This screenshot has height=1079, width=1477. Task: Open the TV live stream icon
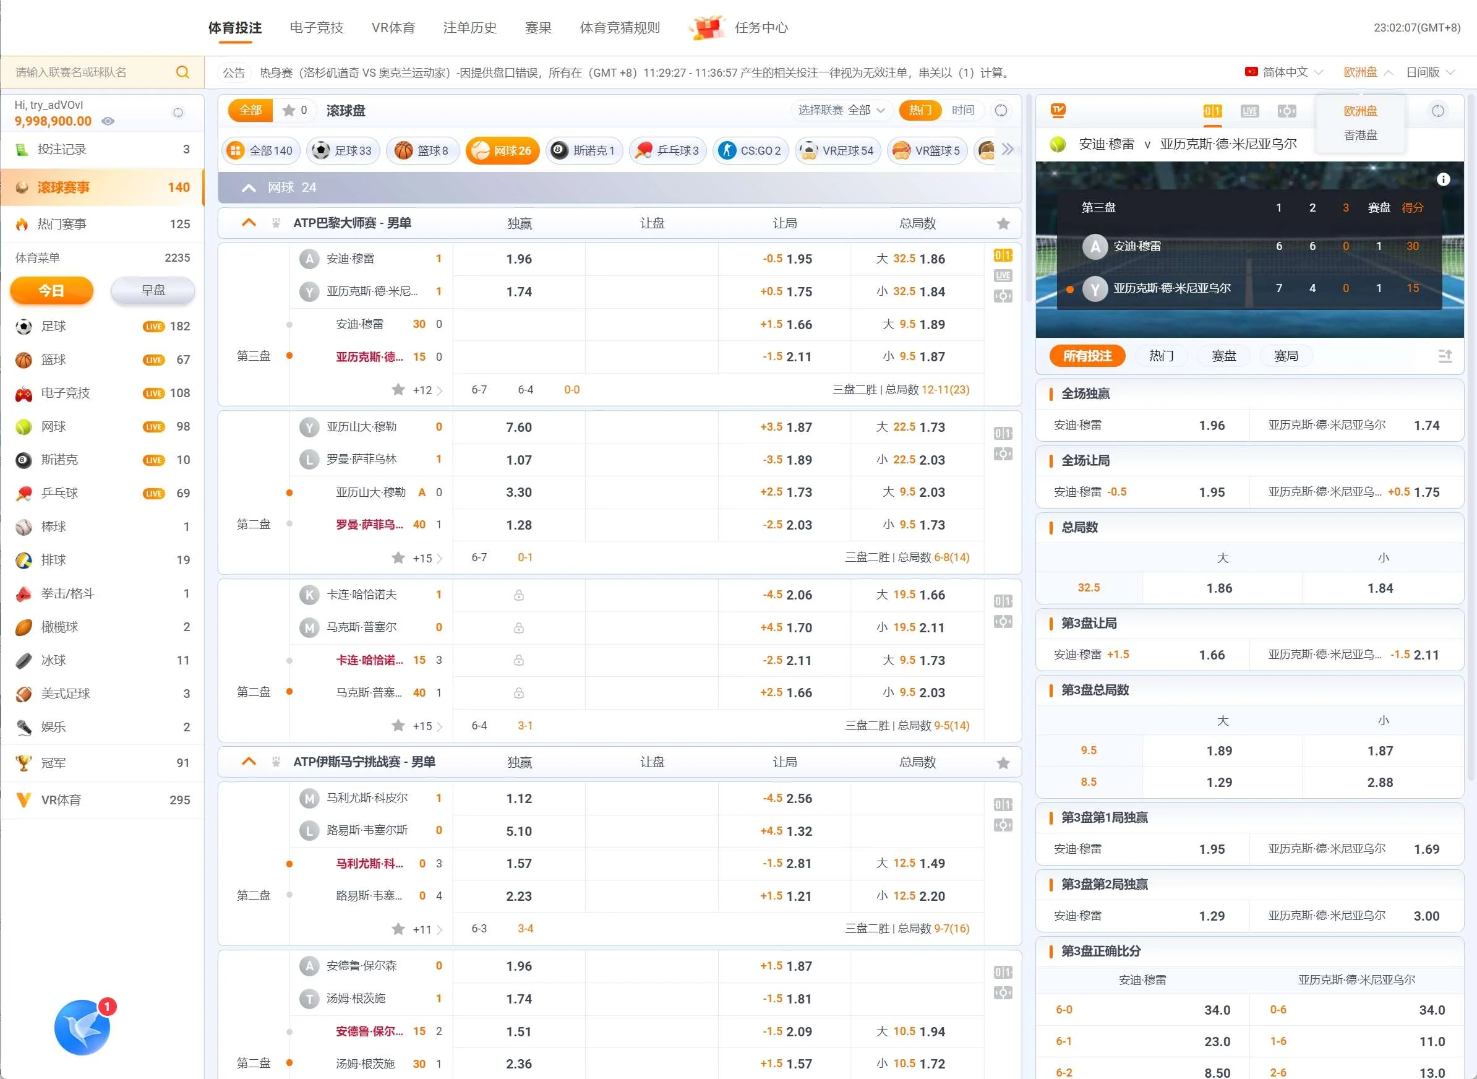pyautogui.click(x=1058, y=110)
